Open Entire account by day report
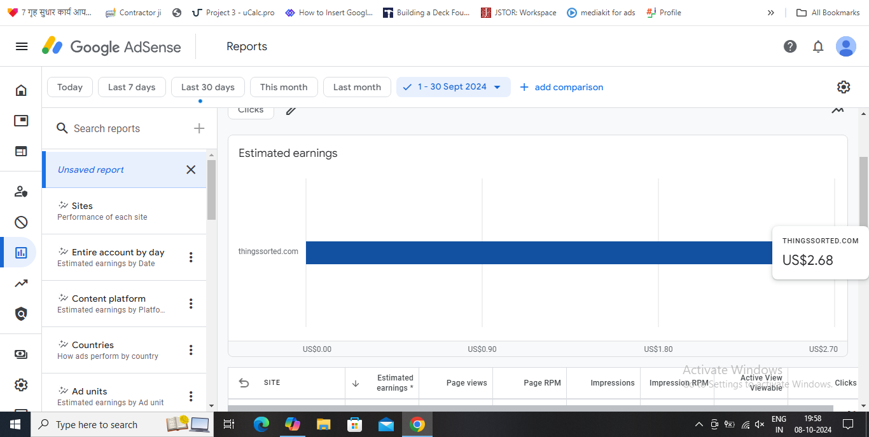 pyautogui.click(x=124, y=257)
